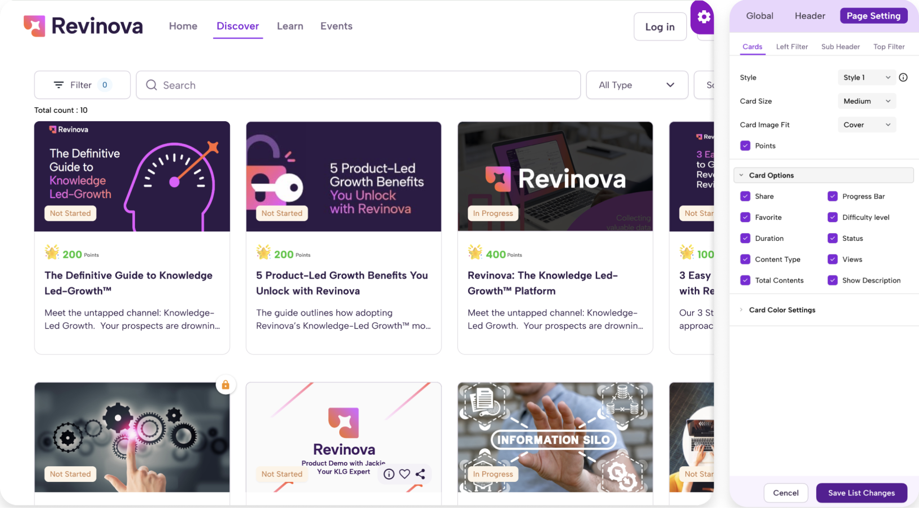
Task: Open the Card Image Fit dropdown
Action: (x=866, y=125)
